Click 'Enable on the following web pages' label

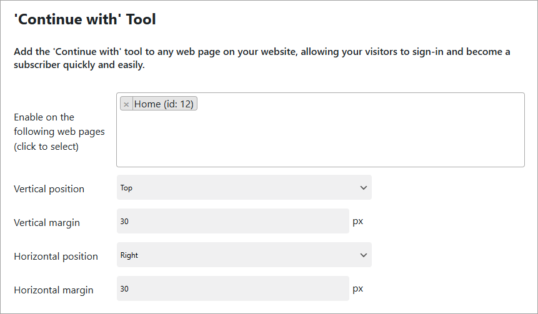59,132
